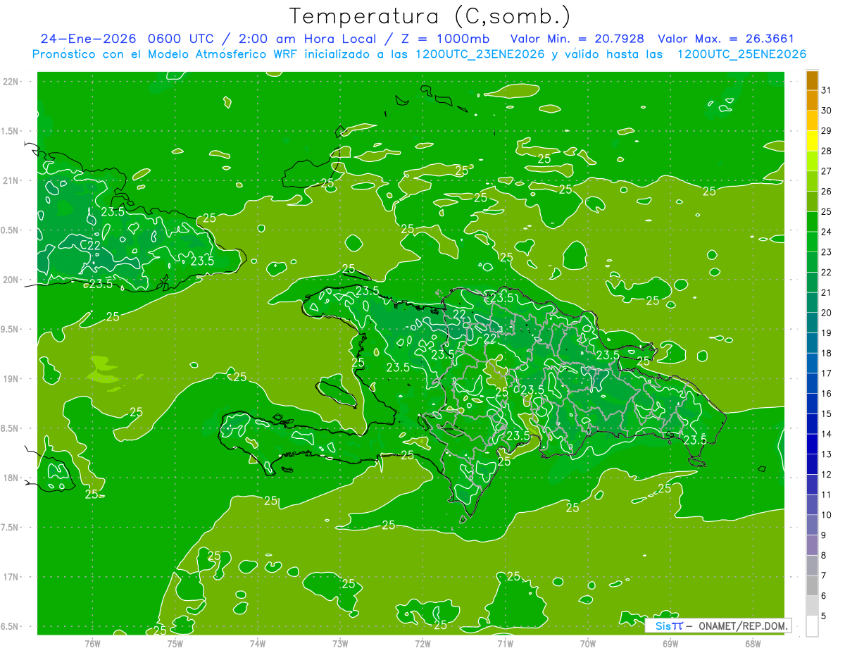Click the '22N' latitude axis label
845x653 pixels.
(x=12, y=81)
